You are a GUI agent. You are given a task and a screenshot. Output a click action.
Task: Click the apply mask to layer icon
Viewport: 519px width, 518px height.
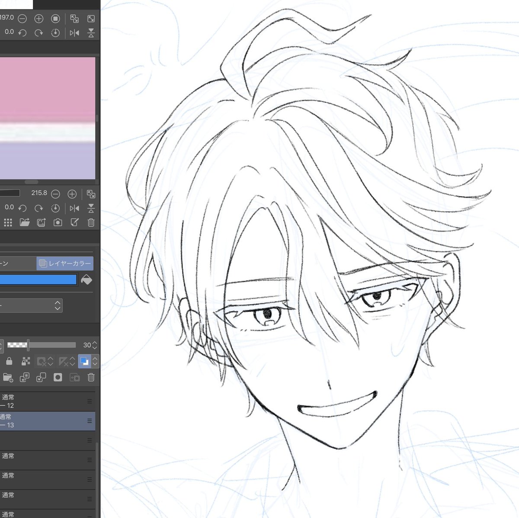pyautogui.click(x=74, y=378)
